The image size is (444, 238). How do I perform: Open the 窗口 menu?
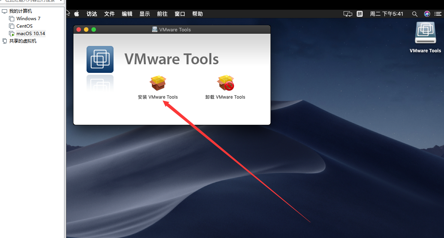(180, 14)
